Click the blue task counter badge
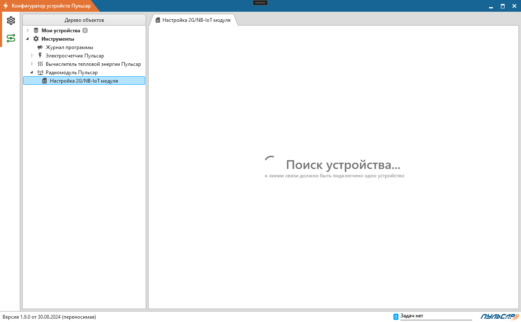 [395, 317]
